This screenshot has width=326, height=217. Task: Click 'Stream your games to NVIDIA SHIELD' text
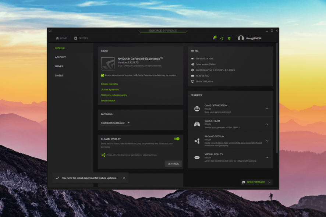(222, 127)
